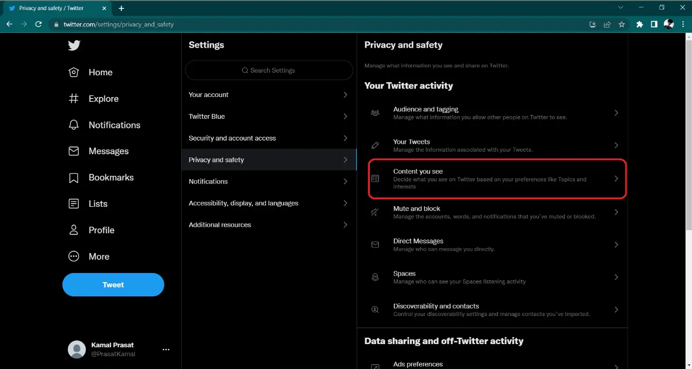Click the tab search dropdown arrow
This screenshot has width=692, height=369.
point(621,7)
